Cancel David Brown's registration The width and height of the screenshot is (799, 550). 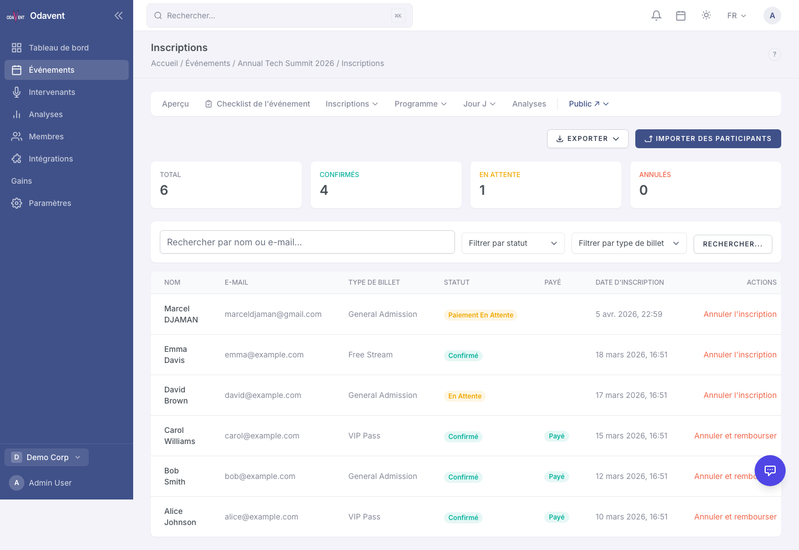740,395
